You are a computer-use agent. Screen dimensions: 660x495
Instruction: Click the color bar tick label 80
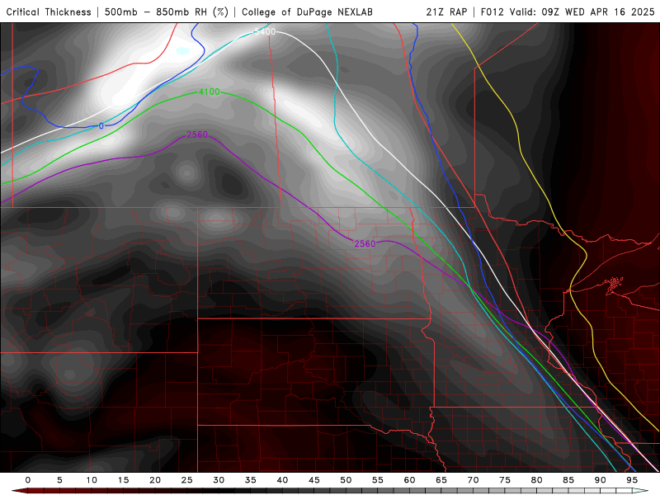click(536, 480)
